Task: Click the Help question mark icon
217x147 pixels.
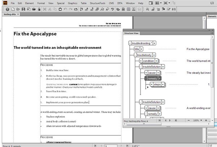Action: click(x=8, y=9)
